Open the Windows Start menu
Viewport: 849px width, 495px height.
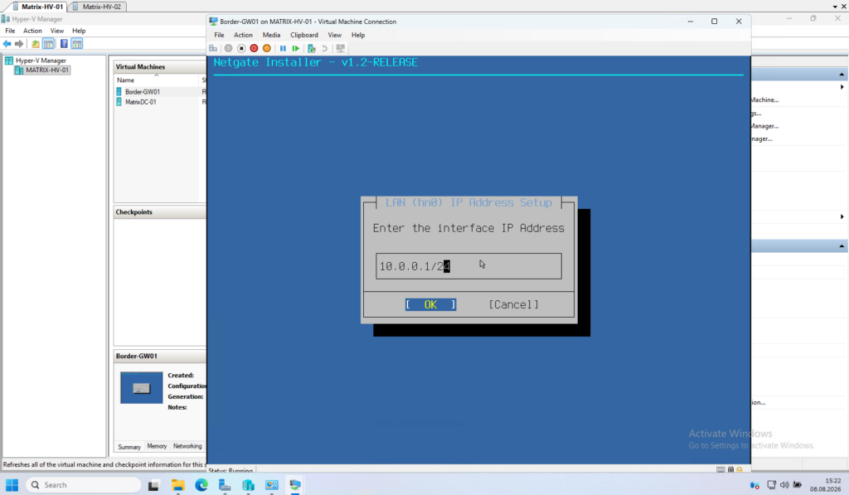(12, 485)
